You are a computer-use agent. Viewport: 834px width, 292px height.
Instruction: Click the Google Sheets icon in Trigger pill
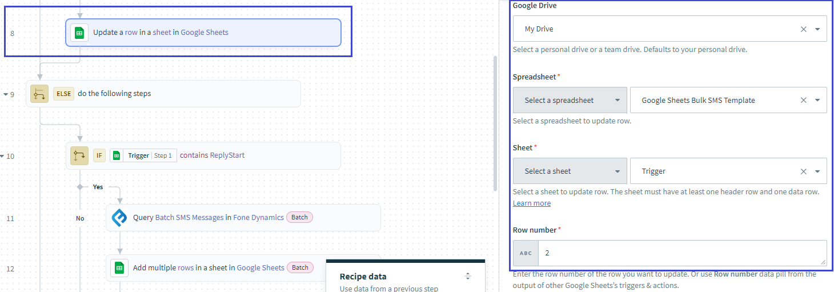click(x=117, y=155)
